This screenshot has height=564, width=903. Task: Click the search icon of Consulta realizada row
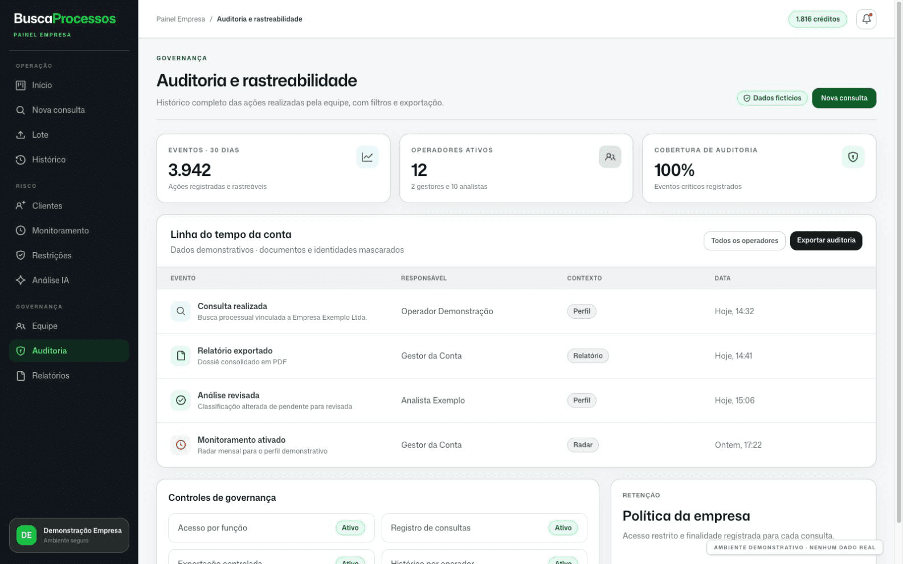181,311
